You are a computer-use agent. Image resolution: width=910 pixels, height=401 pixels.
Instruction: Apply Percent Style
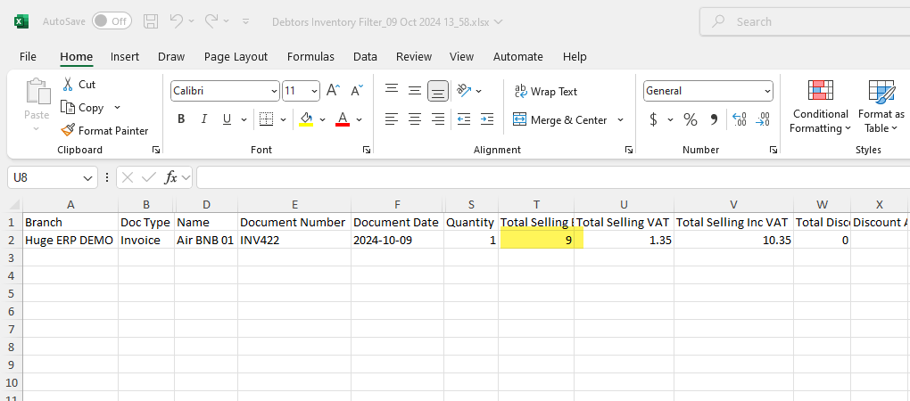pos(690,119)
